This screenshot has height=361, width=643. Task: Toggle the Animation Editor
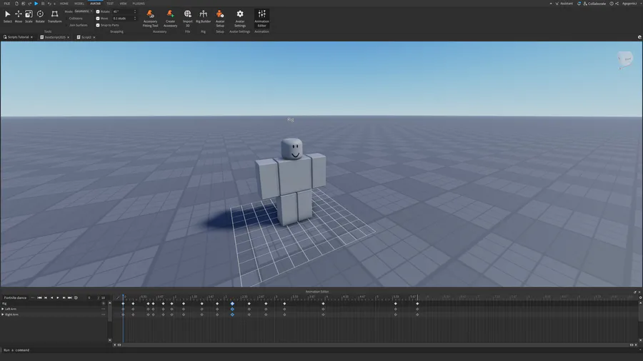tap(261, 19)
